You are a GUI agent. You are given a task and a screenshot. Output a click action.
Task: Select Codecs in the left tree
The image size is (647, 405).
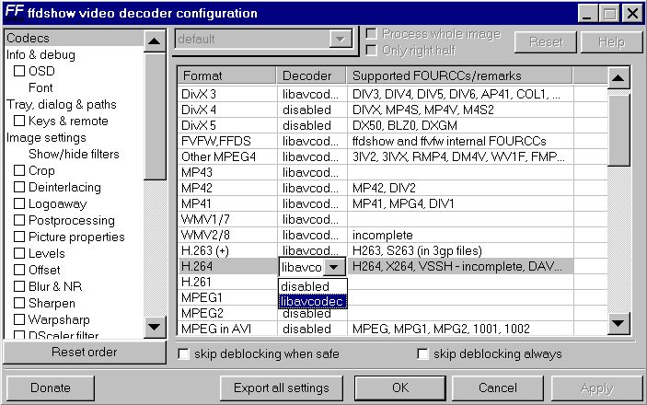(75, 38)
